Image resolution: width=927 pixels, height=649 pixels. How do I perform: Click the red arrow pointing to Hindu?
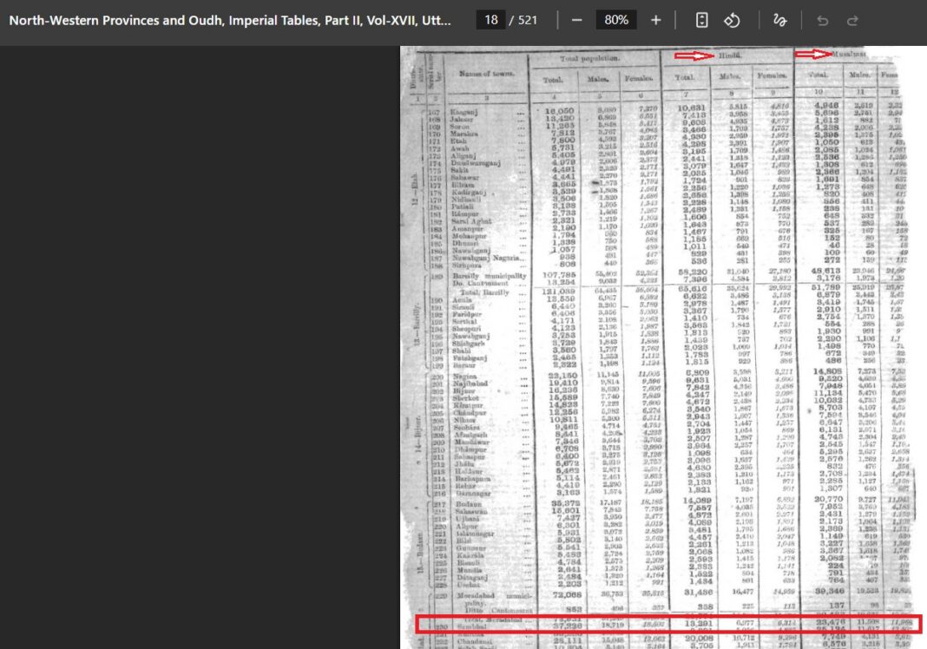pyautogui.click(x=694, y=56)
